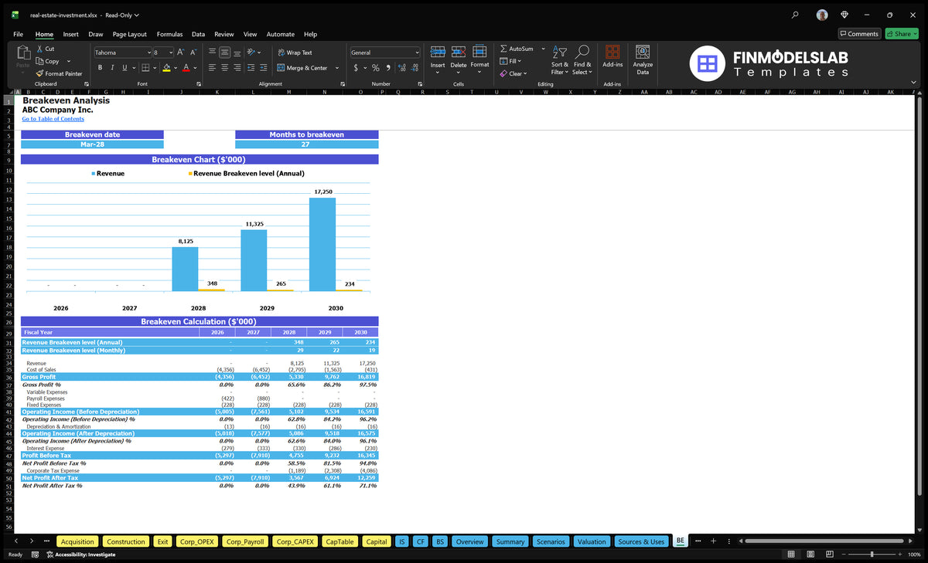Click the yellow fill color bucket
The width and height of the screenshot is (928, 563).
(166, 68)
